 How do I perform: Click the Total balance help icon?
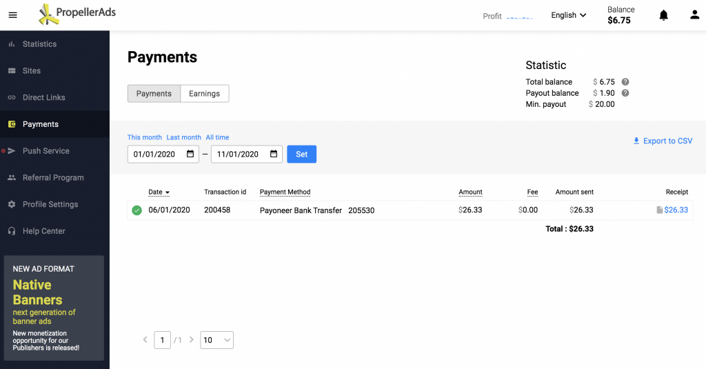(x=625, y=82)
